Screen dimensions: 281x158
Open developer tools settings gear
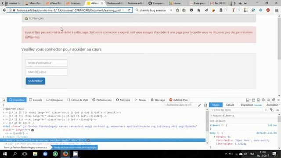tap(263, 100)
